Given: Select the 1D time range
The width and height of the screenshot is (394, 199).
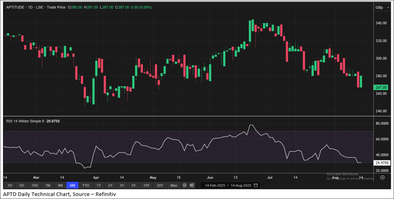Looking at the screenshot, I should pos(10,185).
